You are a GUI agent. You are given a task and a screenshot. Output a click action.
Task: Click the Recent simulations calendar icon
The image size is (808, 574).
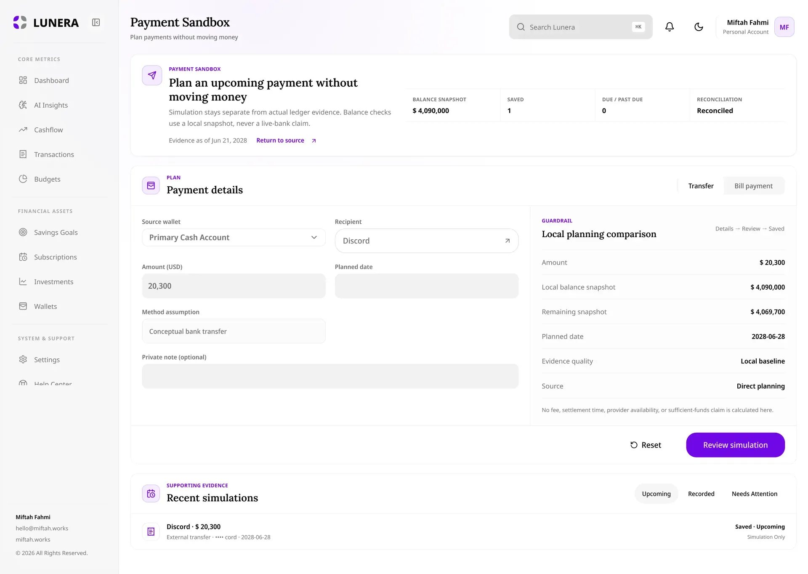[x=151, y=494]
